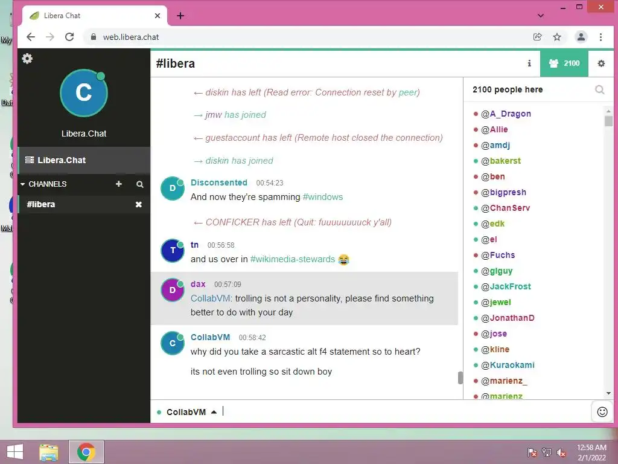Open Chrome three-dot menu
The image size is (618, 464).
point(600,37)
